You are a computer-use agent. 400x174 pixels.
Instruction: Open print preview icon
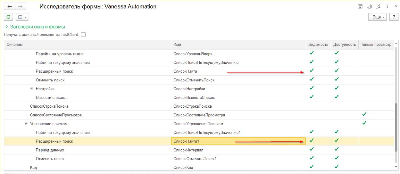(x=378, y=6)
